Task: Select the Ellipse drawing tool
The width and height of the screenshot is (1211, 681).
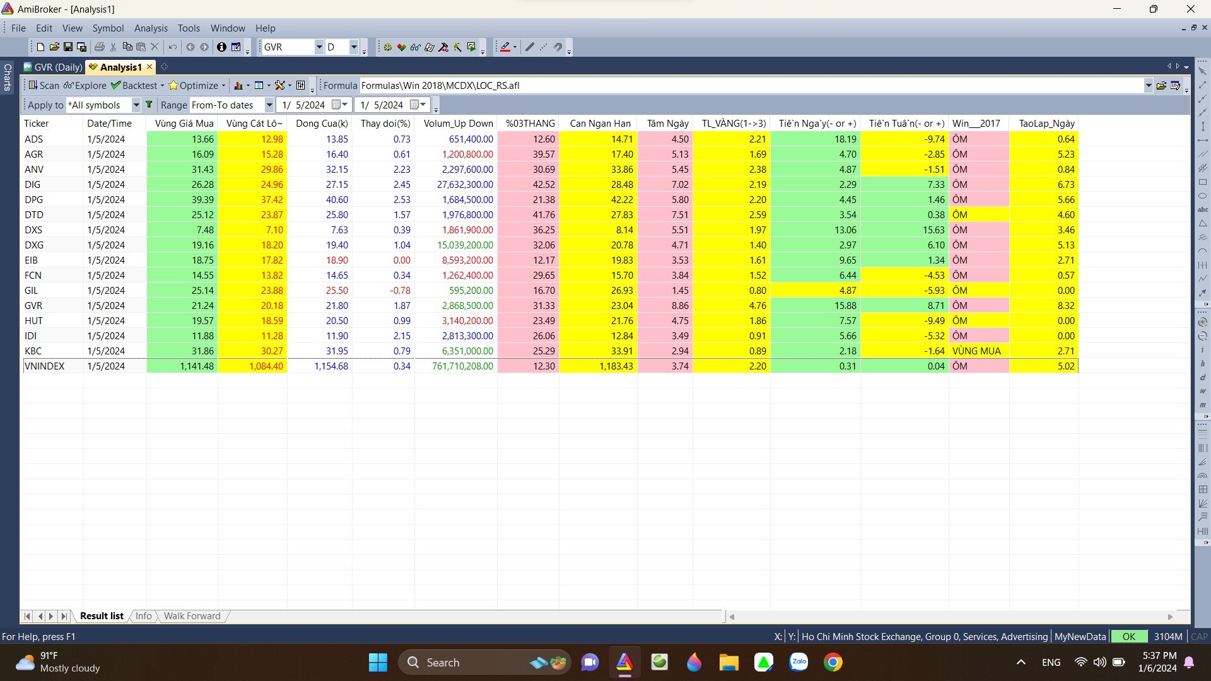Action: pos(1203,196)
